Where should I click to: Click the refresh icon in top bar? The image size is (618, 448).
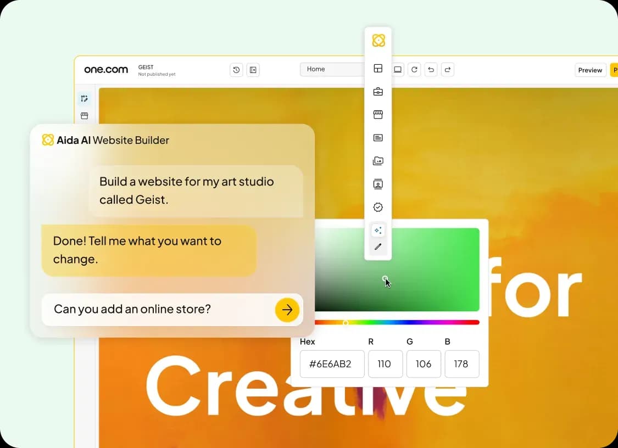414,69
